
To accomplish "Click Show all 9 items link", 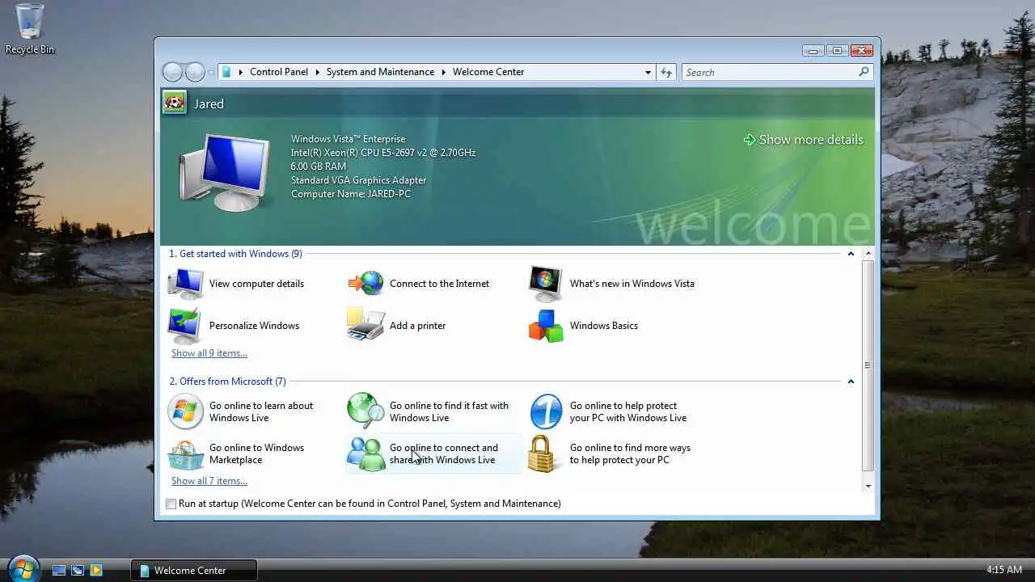I will click(x=209, y=353).
